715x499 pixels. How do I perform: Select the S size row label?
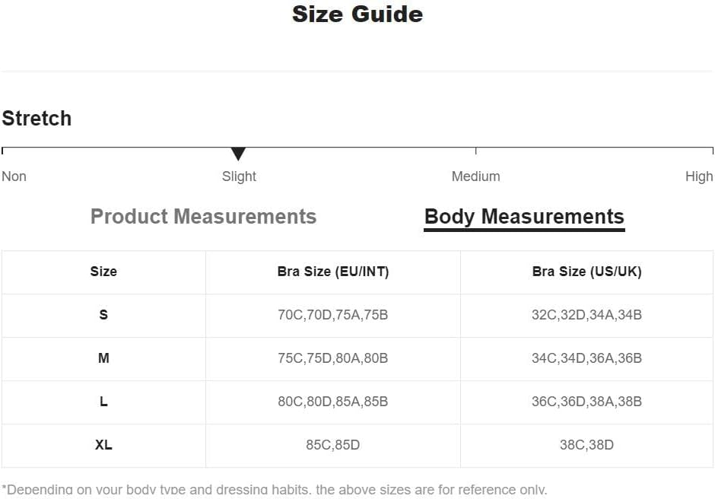pos(103,315)
